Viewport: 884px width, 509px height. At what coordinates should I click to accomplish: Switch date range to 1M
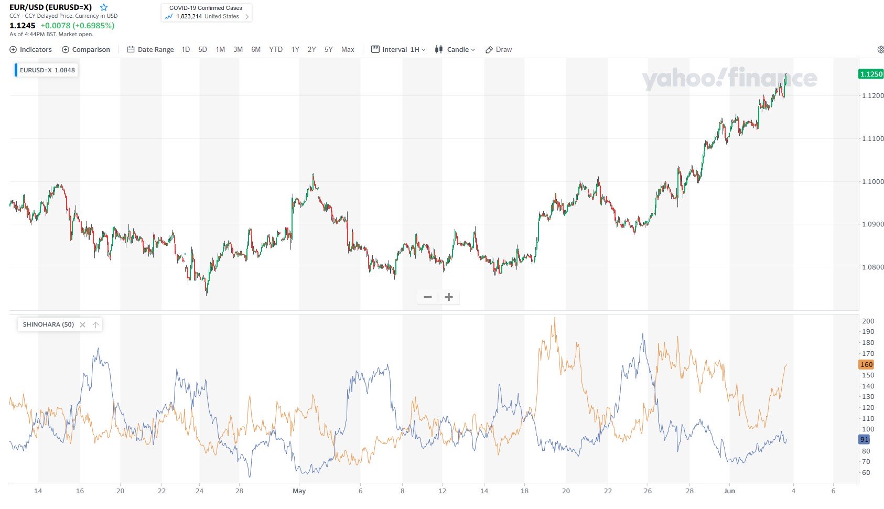220,49
